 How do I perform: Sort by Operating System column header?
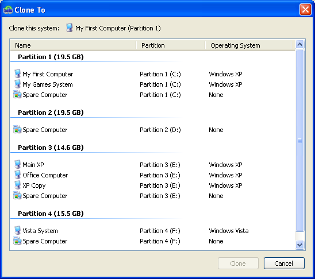248,45
